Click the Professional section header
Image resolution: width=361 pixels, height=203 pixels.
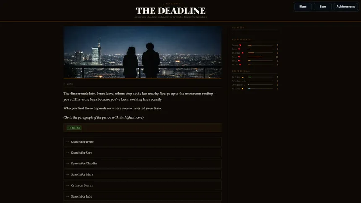241,71
